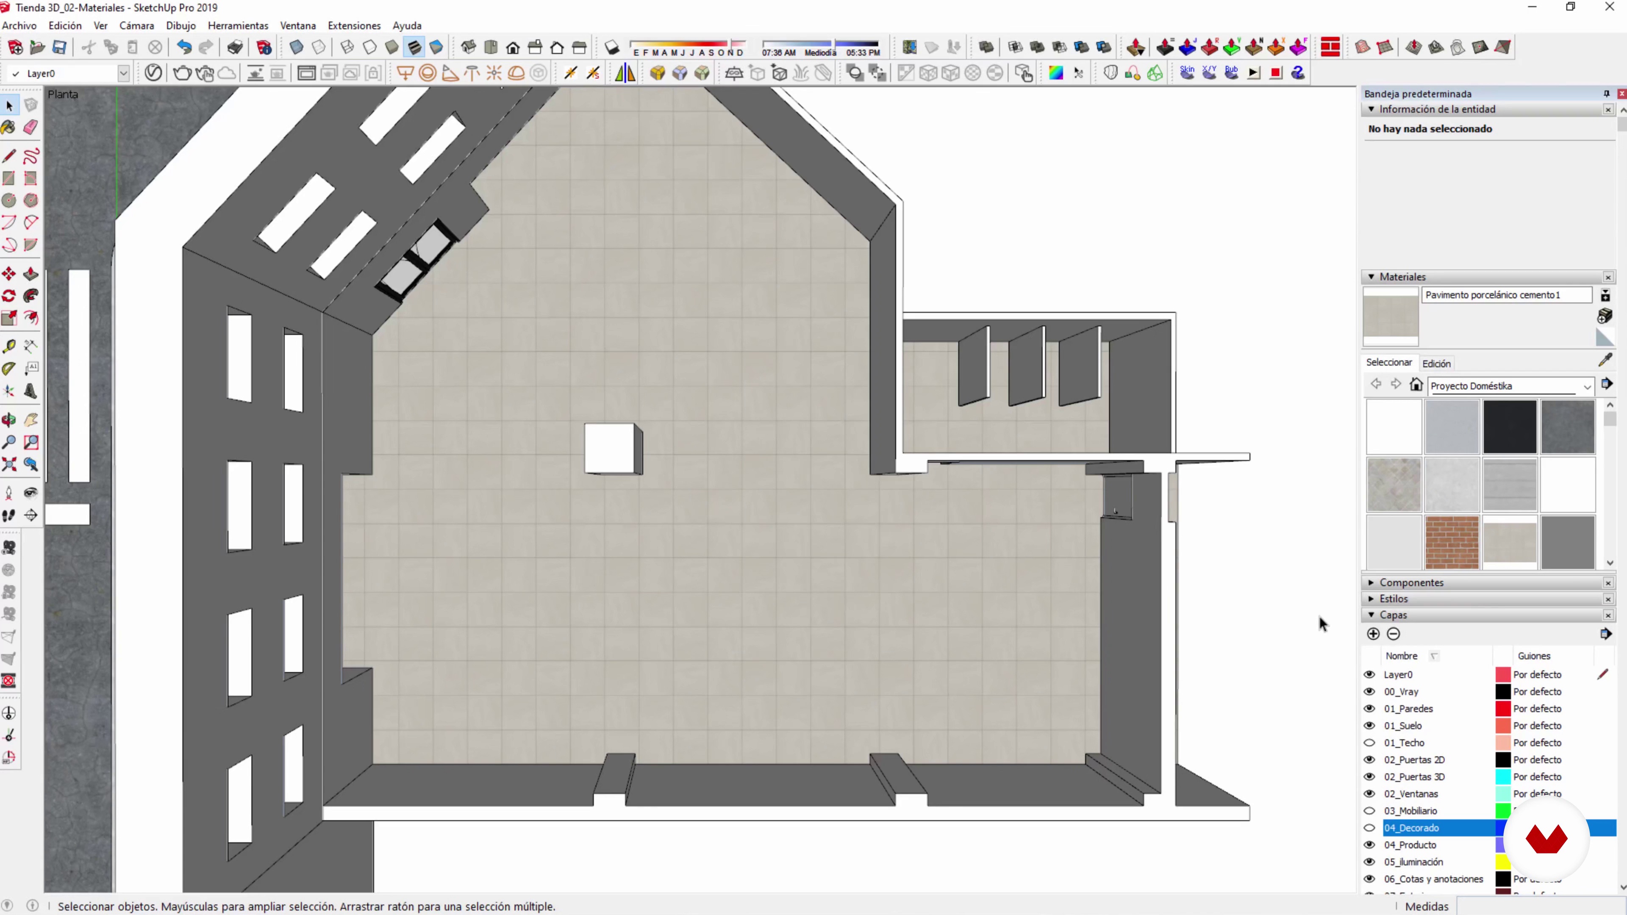Show the 01_Techo layer
The image size is (1627, 915).
click(1369, 743)
